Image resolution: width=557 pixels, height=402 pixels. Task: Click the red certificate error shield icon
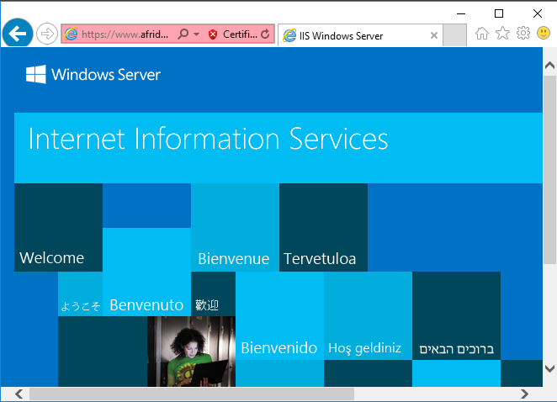pyautogui.click(x=213, y=34)
